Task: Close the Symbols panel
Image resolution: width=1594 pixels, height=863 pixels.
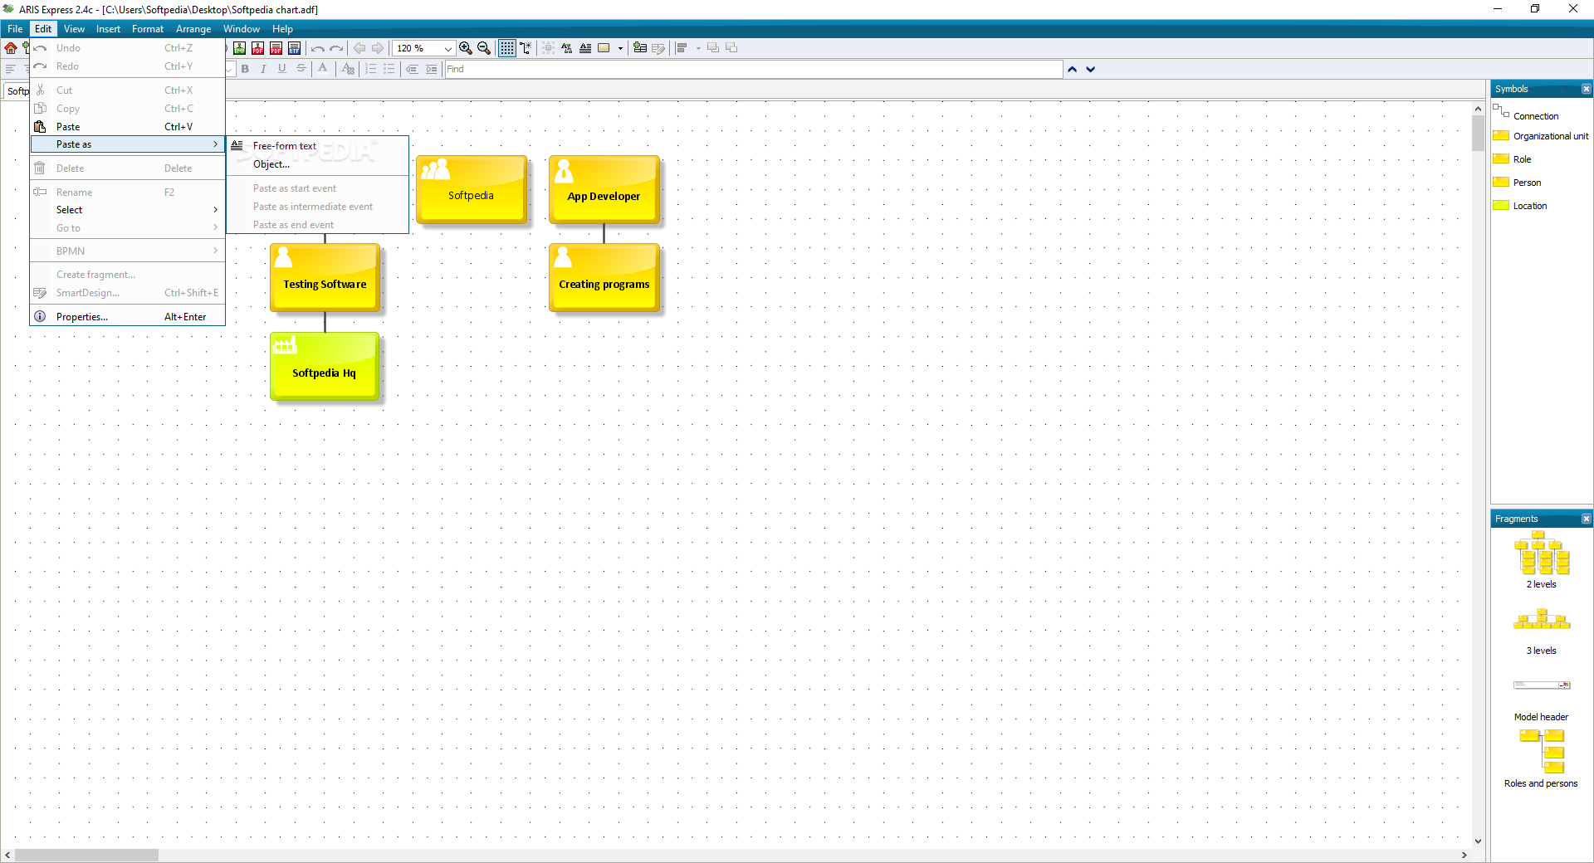Action: 1587,89
